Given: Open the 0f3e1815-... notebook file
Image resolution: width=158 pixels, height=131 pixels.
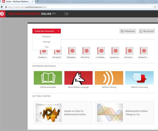Looking at the screenshot, I should pos(86,51).
